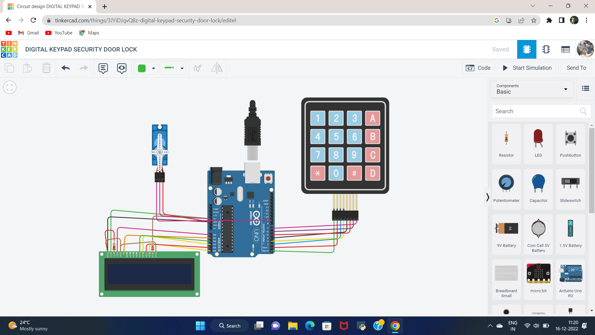595x335 pixels.
Task: Click the Mirror flip icon
Action: [x=217, y=68]
